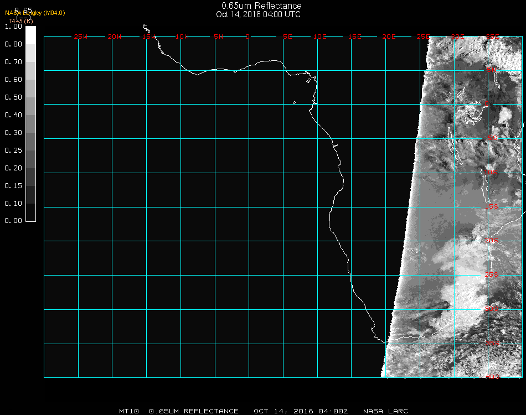The height and width of the screenshot is (415, 526).
Task: Click the 0.80 colorbar scale value
Action: coord(13,44)
